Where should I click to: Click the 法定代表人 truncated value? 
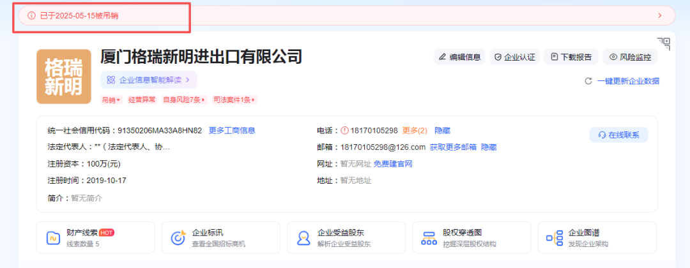pyautogui.click(x=132, y=147)
